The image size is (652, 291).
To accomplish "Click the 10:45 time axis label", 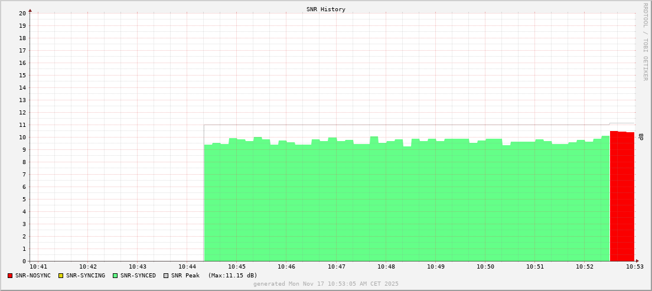I will [x=236, y=267].
